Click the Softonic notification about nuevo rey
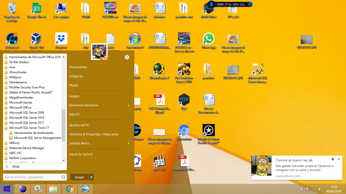 (297, 168)
